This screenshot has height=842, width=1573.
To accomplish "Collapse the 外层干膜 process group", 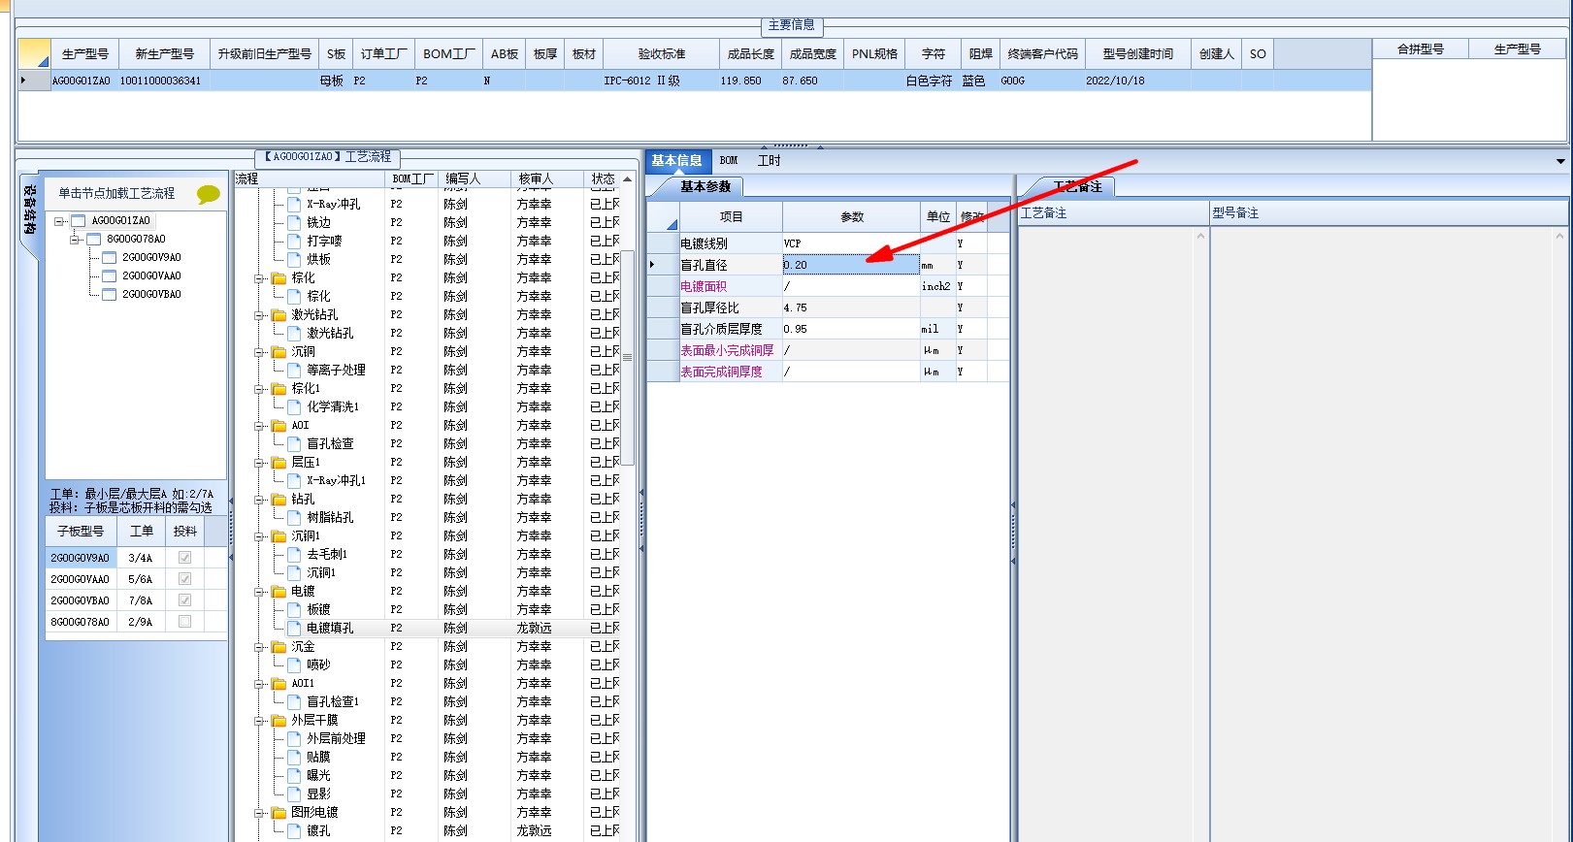I will click(260, 721).
